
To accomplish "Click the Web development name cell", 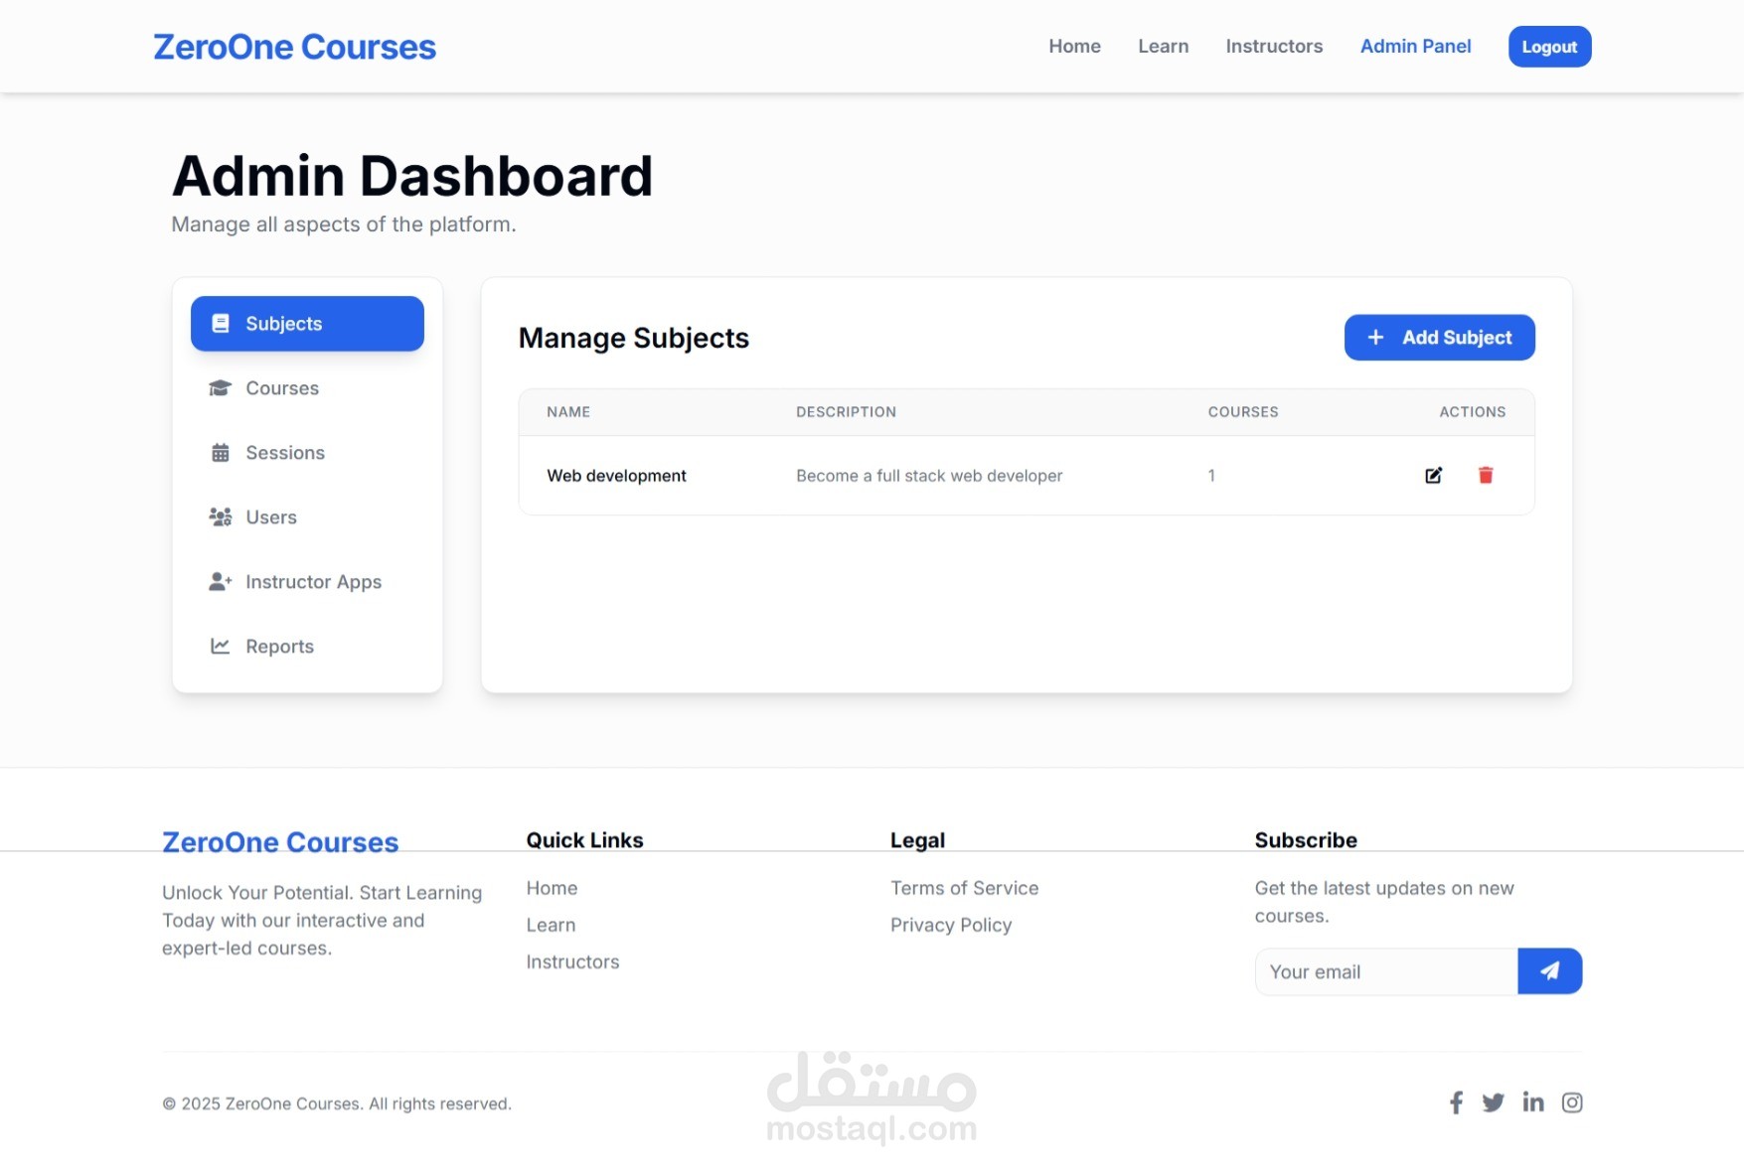I will click(616, 476).
